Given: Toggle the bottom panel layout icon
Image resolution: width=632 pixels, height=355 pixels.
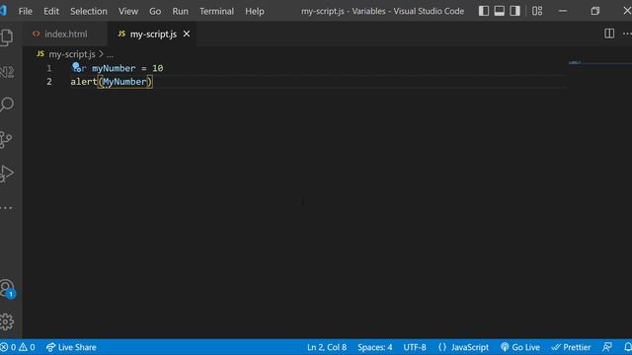Looking at the screenshot, I should (x=499, y=11).
